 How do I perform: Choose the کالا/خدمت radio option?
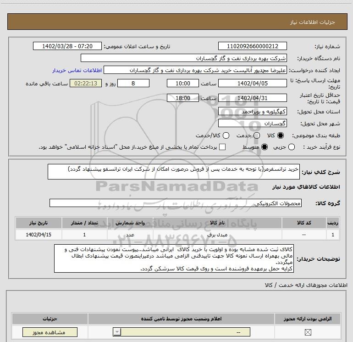(226, 135)
